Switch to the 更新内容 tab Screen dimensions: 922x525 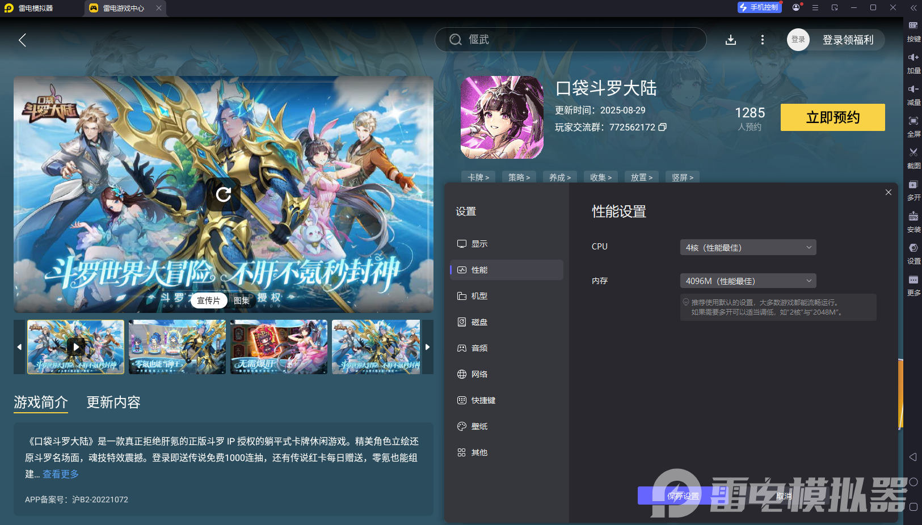(x=113, y=403)
